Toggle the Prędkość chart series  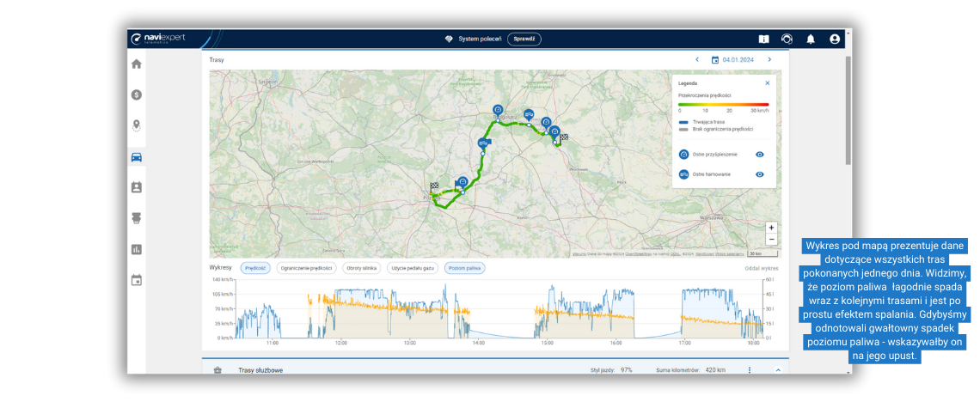pyautogui.click(x=254, y=268)
